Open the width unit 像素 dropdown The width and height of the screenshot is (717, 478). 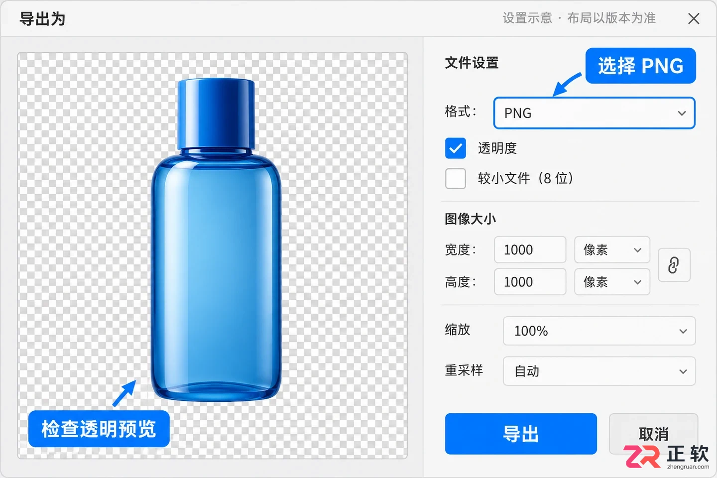coord(612,249)
